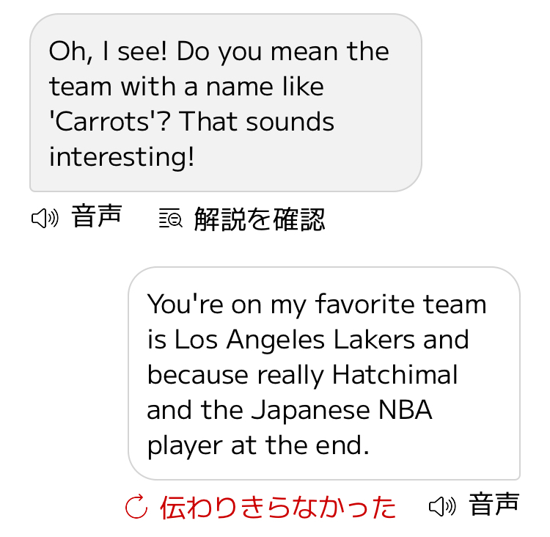Click 'player at the end.' line in reply

click(258, 445)
